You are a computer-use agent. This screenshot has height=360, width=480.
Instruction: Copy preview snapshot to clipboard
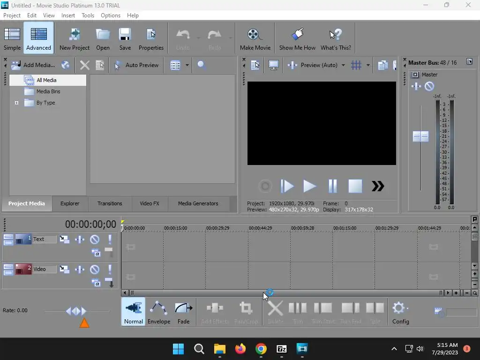(x=382, y=65)
